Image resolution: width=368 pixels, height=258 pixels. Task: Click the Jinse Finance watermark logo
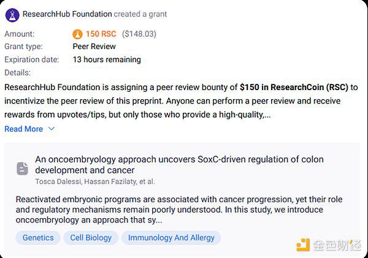point(329,245)
